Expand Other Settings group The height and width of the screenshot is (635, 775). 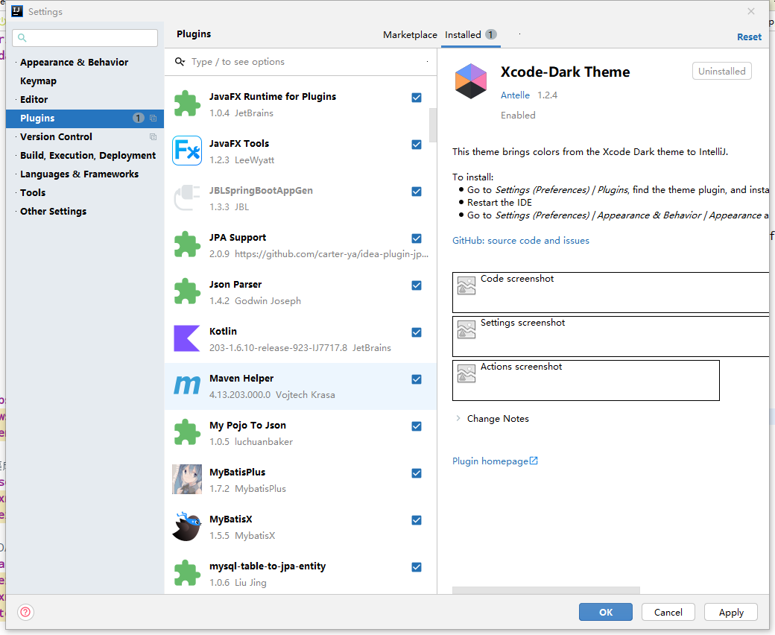16,212
